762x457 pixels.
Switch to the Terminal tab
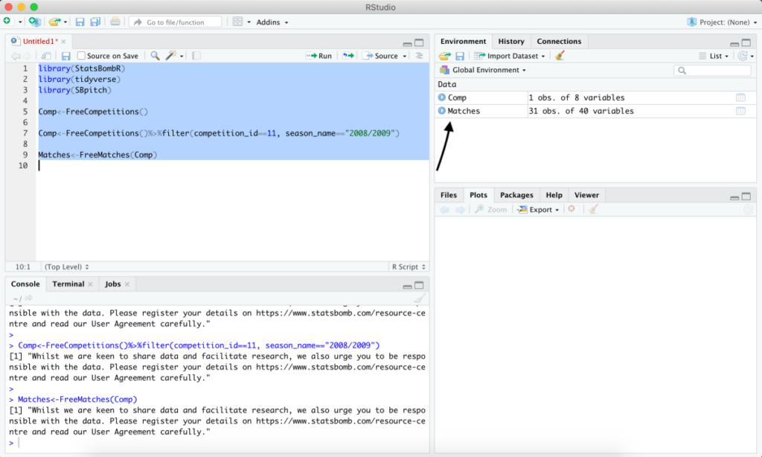tap(68, 284)
